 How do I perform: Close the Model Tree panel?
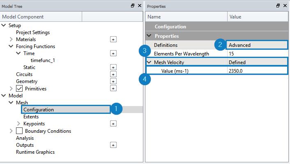point(140,6)
